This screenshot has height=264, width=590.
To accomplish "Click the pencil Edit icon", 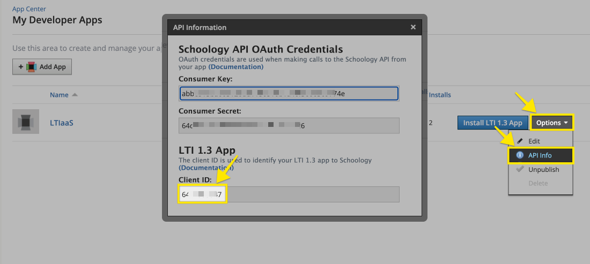I will (520, 141).
